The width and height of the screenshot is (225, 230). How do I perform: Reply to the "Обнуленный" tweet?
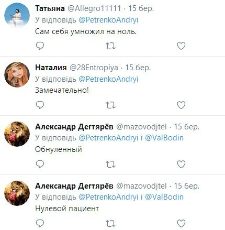coord(40,164)
